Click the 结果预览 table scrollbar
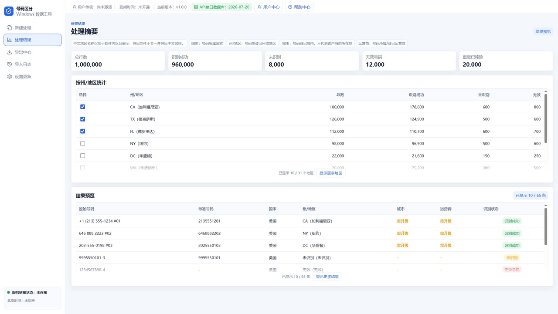558x314 pixels. pyautogui.click(x=546, y=226)
